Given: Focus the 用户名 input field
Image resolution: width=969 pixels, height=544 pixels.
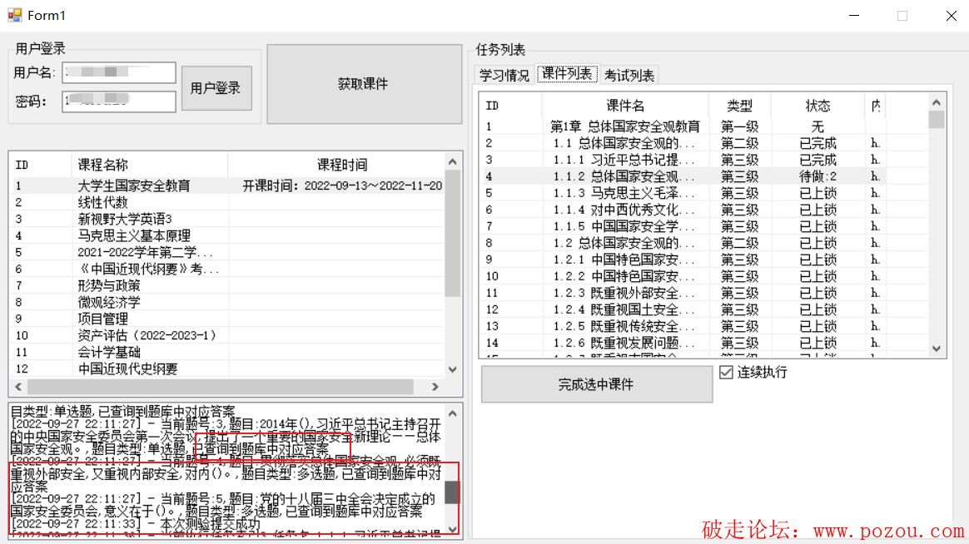Looking at the screenshot, I should pos(119,72).
